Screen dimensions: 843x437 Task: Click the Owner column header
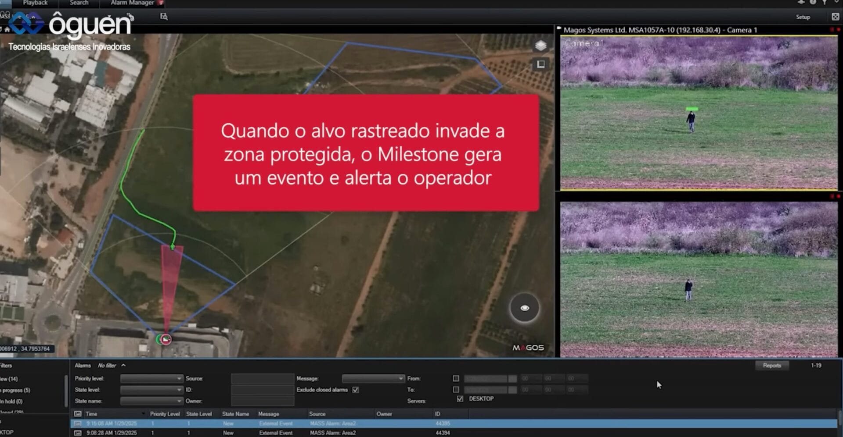pyautogui.click(x=403, y=414)
